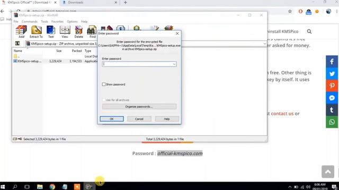This screenshot has height=190, width=339.
Task: Open the Favorites menu in WinRAR
Action: pyautogui.click(x=57, y=22)
